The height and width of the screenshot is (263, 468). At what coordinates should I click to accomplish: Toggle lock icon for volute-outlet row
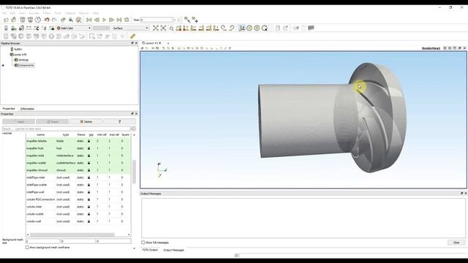click(x=88, y=214)
